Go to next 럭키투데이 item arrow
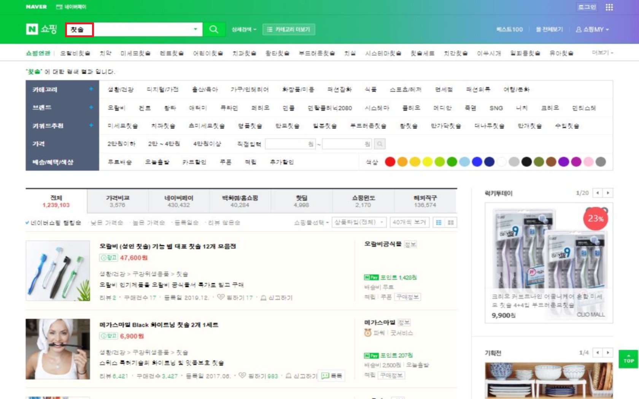Screen dimensions: 639x399 [x=608, y=193]
